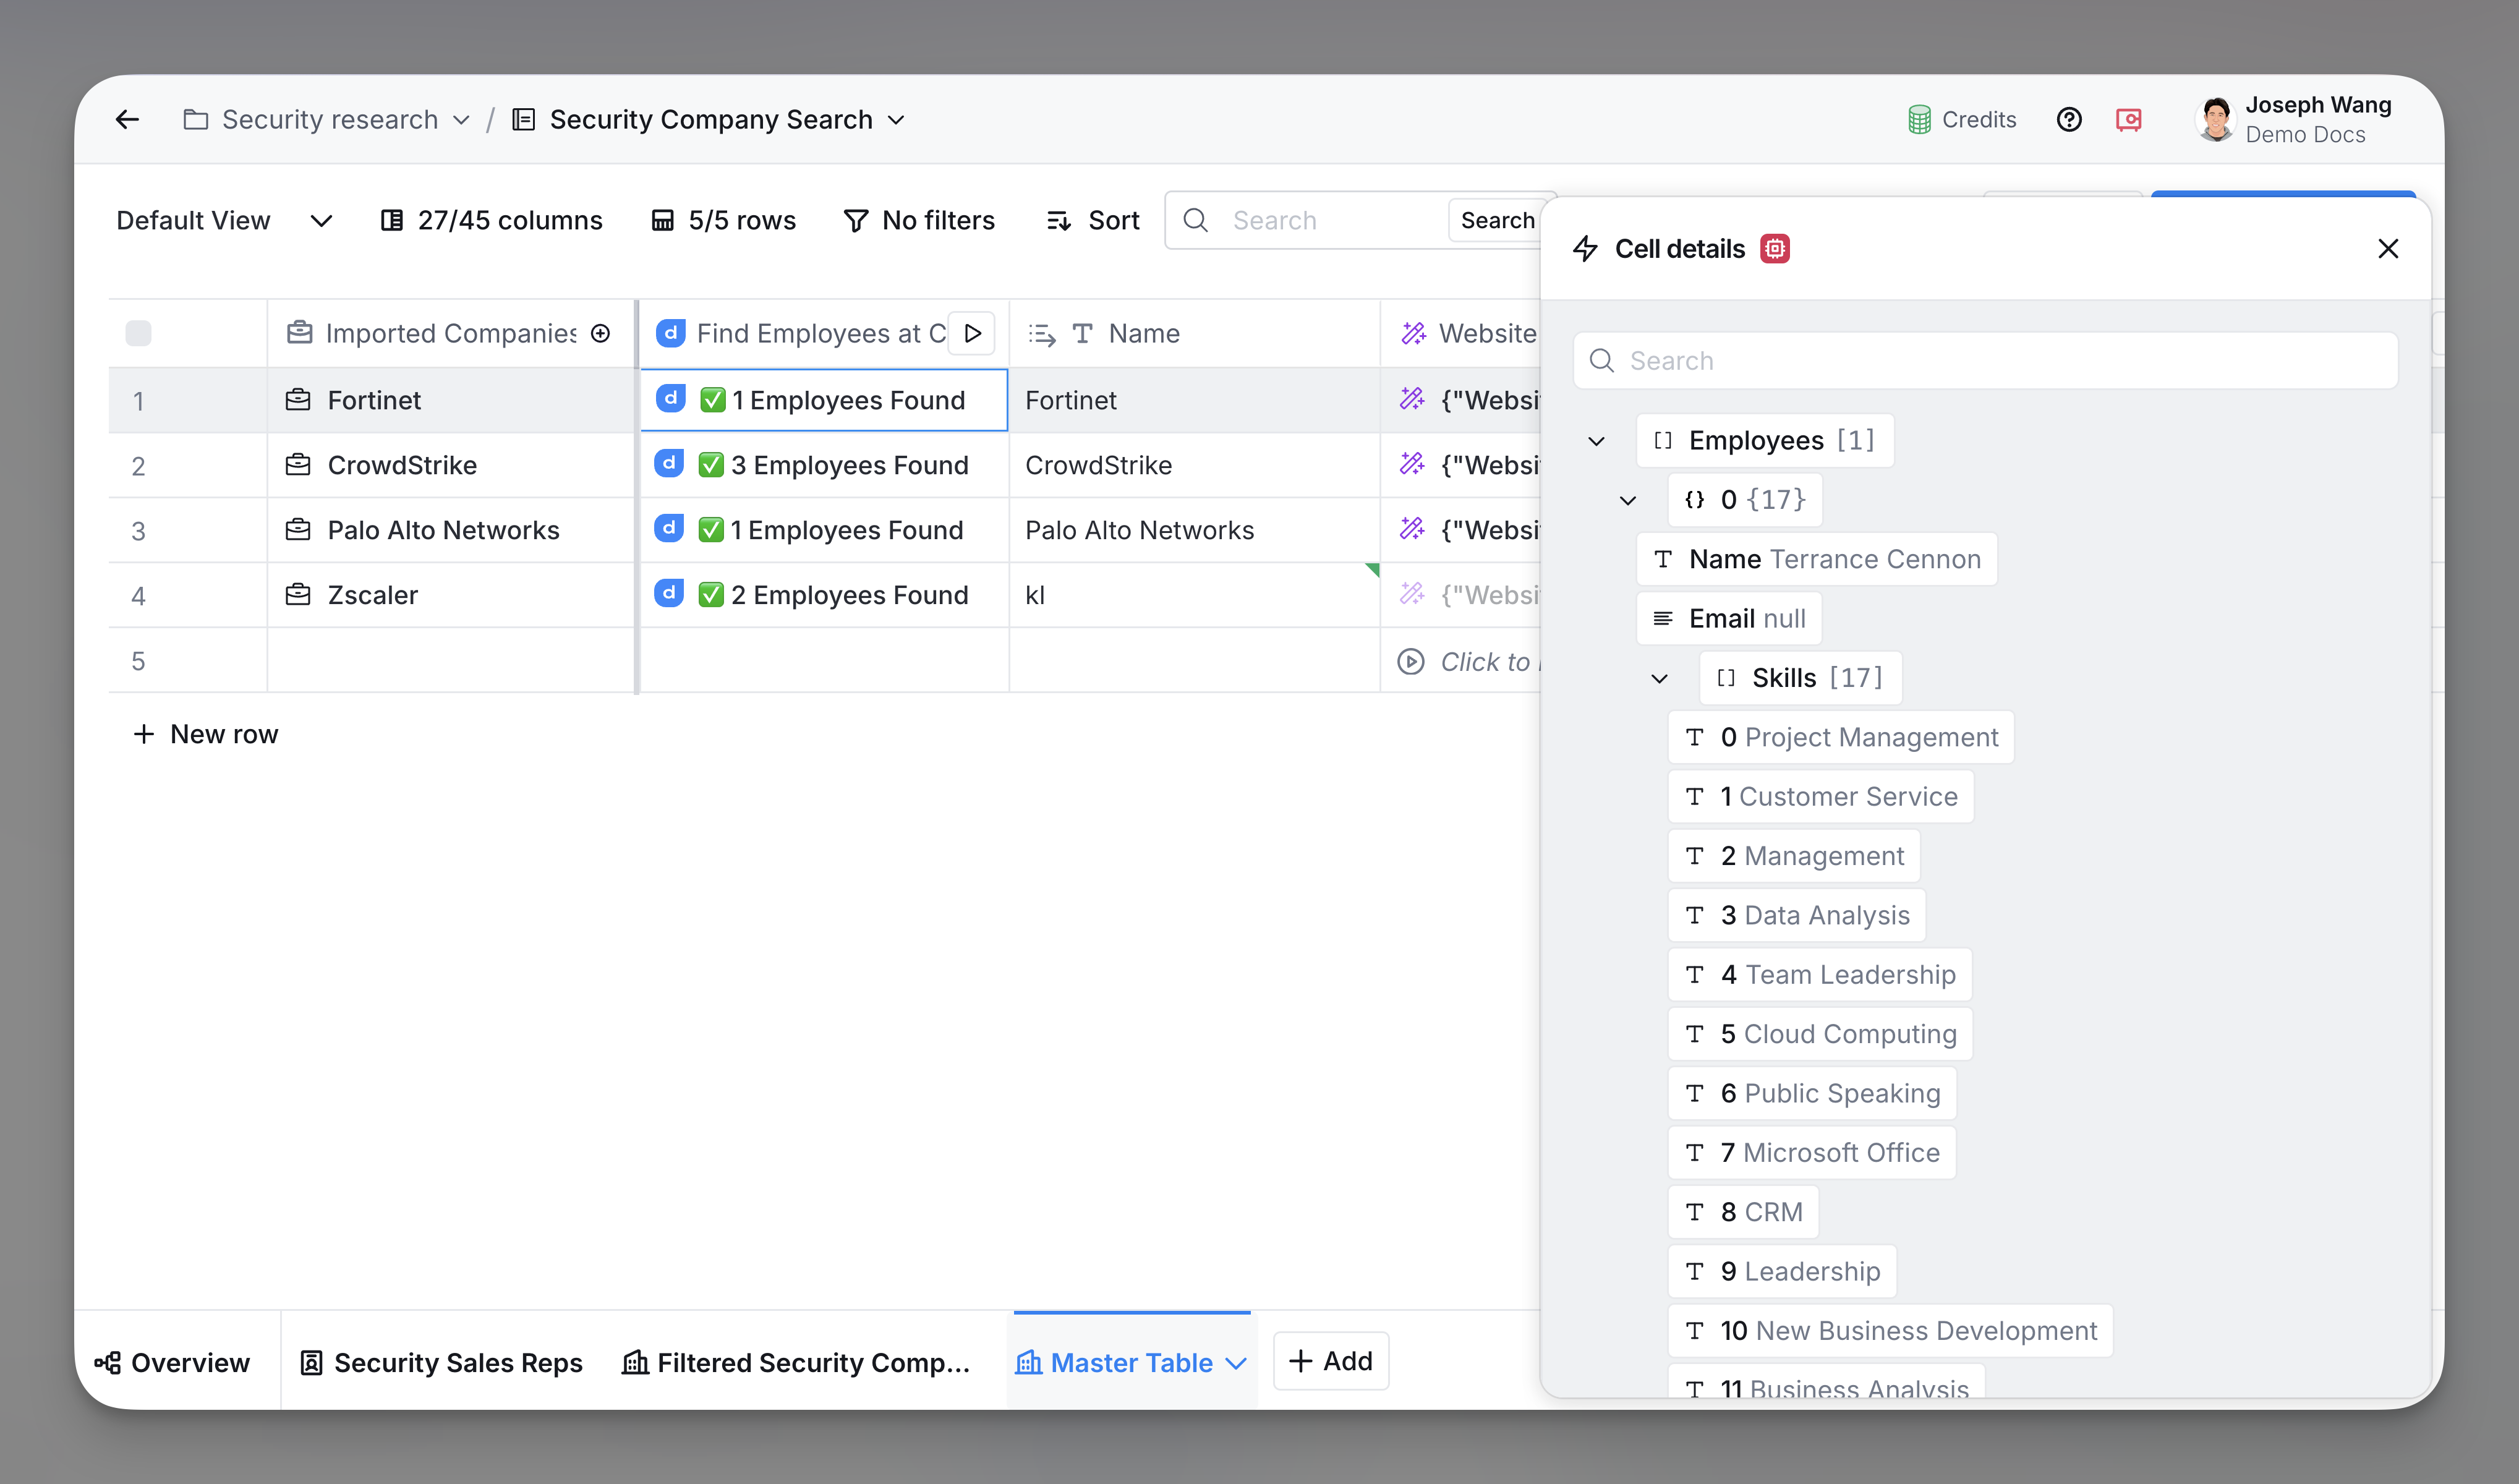Click the help question mark icon
2519x1484 pixels.
pyautogui.click(x=2069, y=120)
